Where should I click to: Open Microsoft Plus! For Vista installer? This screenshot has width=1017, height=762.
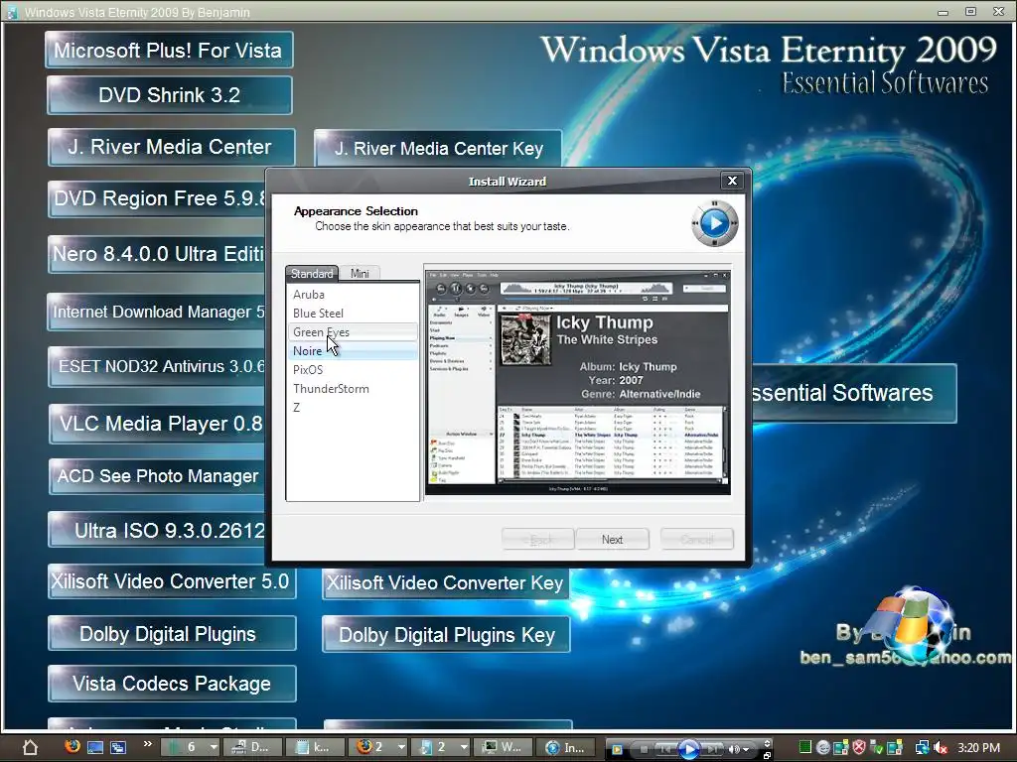169,50
